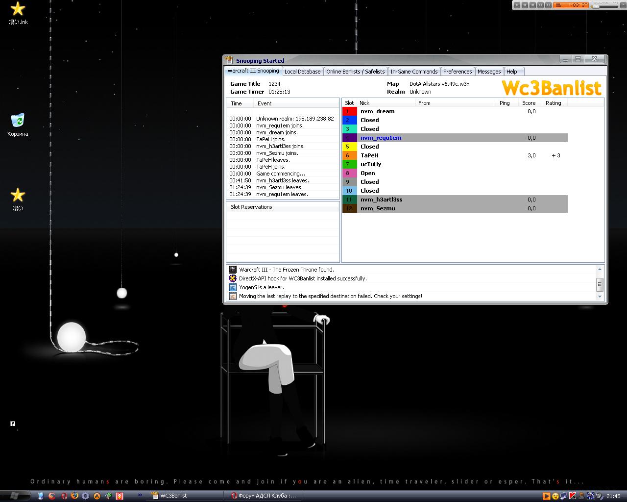Go to In-Game Commands tab
Viewport: 627px width, 502px height.
(414, 72)
